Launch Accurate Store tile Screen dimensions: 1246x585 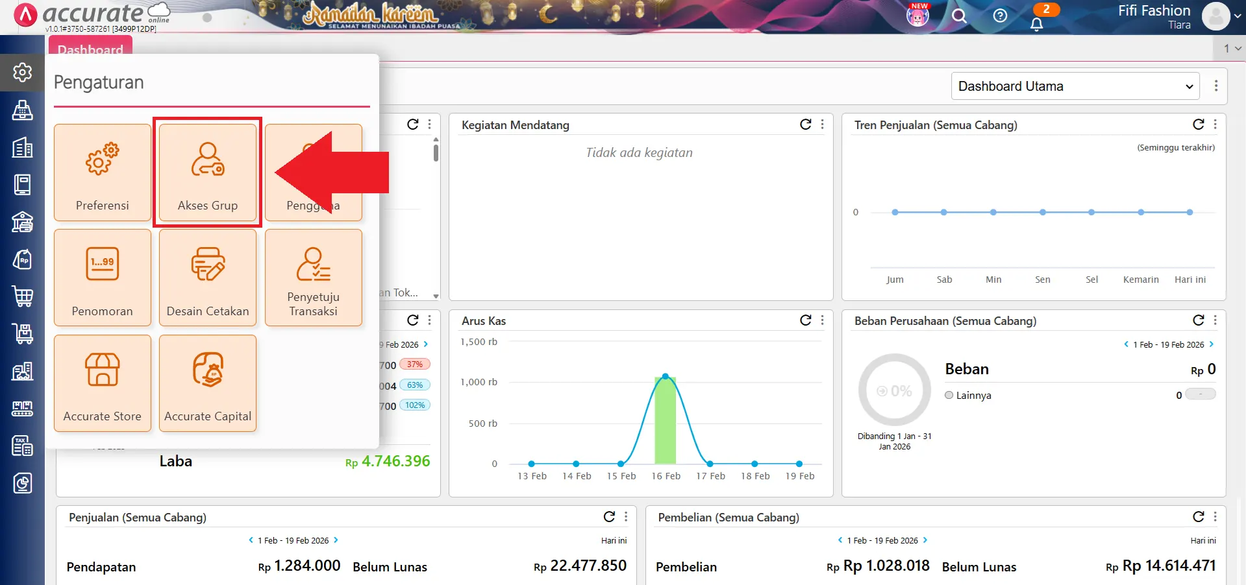pyautogui.click(x=103, y=383)
